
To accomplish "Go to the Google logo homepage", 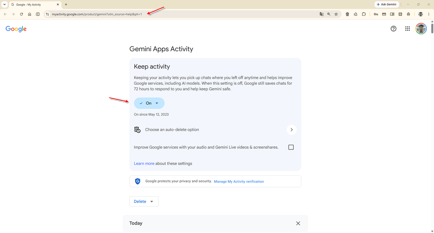I will coord(16,29).
